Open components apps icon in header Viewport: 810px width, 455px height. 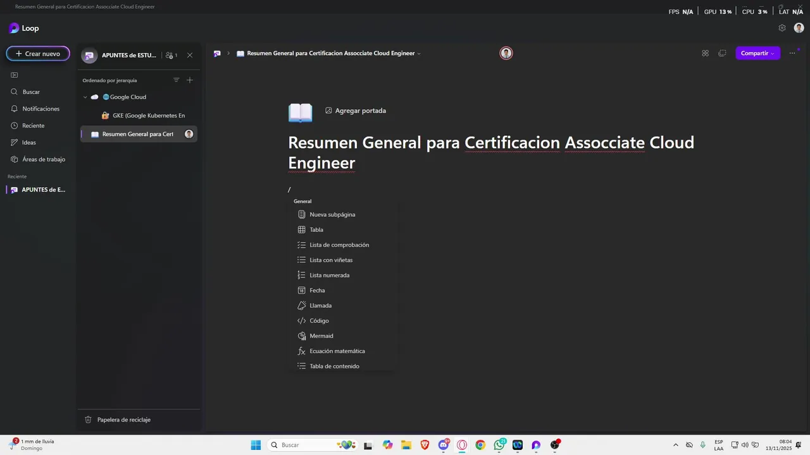(x=705, y=53)
